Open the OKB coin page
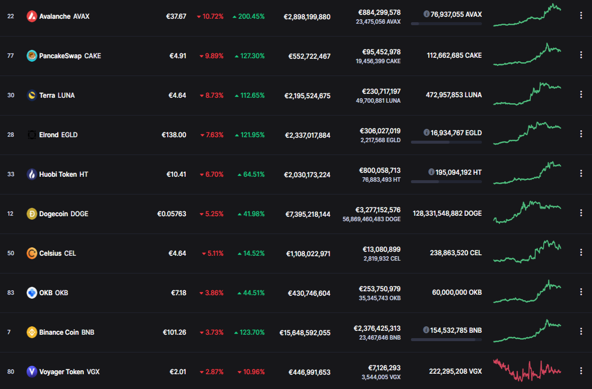Image resolution: width=592 pixels, height=389 pixels. tap(54, 293)
